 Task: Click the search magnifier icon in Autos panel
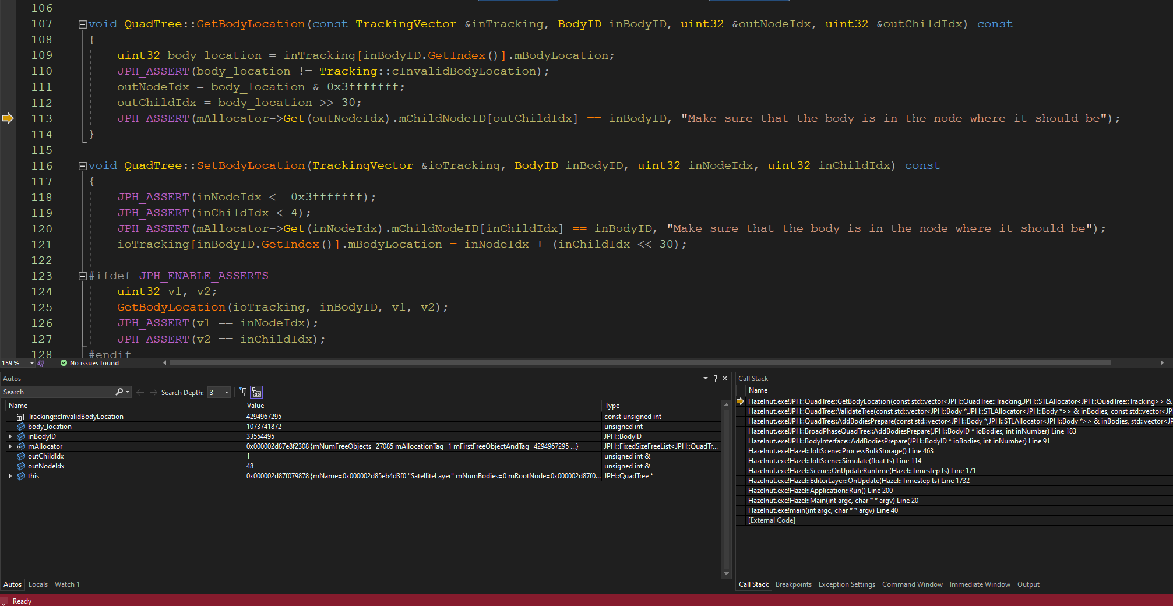[119, 392]
